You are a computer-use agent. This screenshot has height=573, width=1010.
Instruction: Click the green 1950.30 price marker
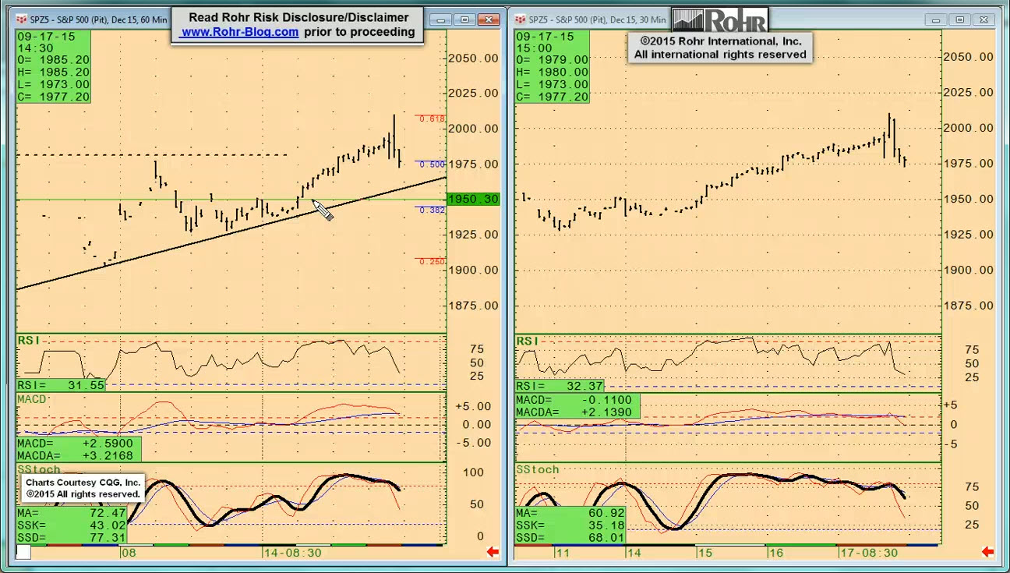tap(472, 200)
